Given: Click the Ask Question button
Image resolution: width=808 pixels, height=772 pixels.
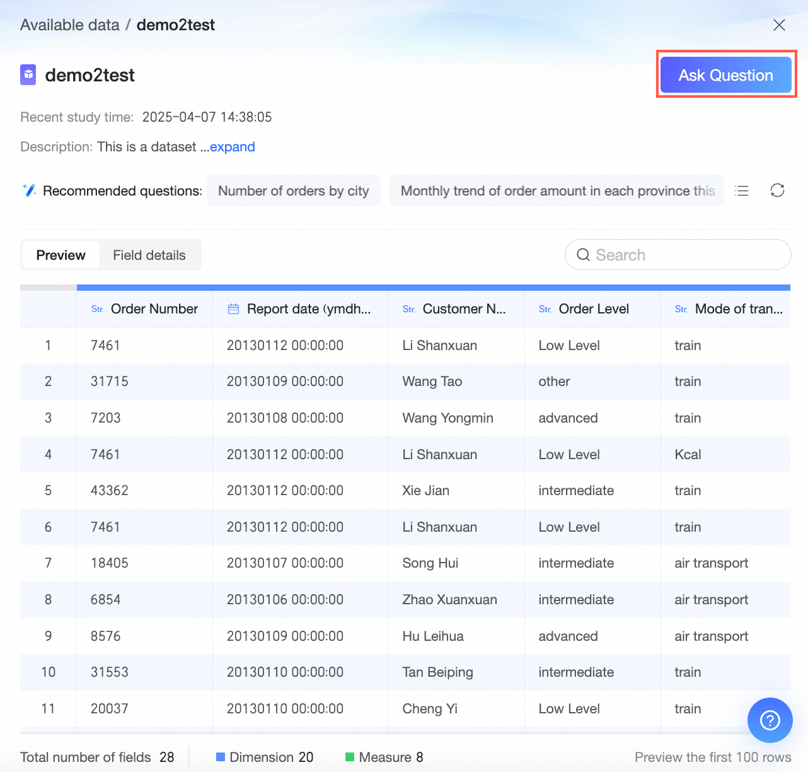Looking at the screenshot, I should point(725,75).
